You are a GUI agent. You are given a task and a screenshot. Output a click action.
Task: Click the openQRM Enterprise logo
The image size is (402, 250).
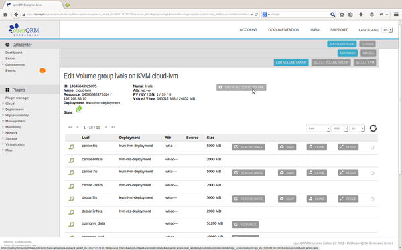(x=24, y=29)
